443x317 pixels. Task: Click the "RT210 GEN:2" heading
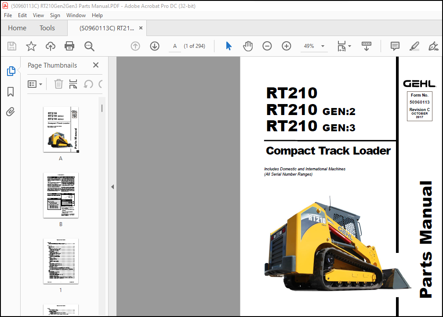[311, 109]
